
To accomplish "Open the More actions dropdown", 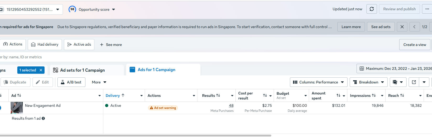I will coord(99,82).
